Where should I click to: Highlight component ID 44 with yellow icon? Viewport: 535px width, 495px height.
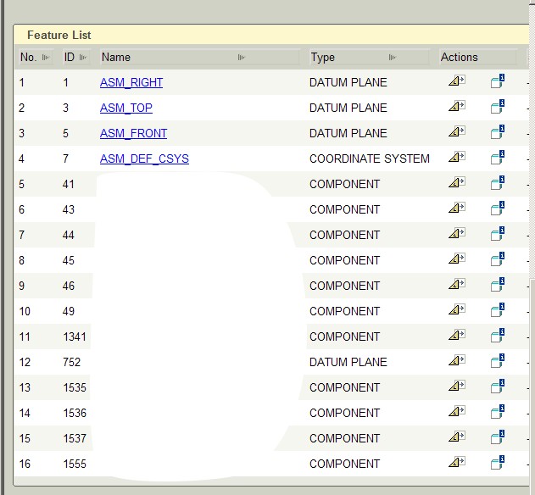coord(456,233)
